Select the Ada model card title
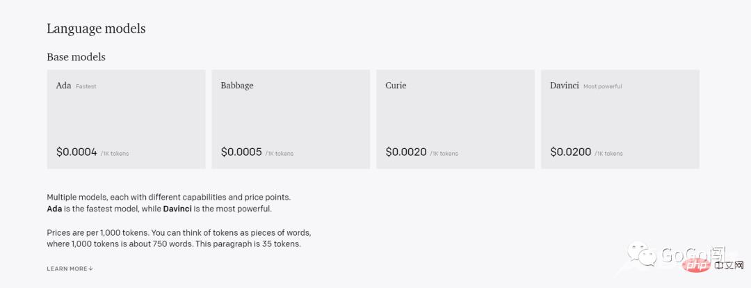The image size is (751, 288). (x=63, y=86)
